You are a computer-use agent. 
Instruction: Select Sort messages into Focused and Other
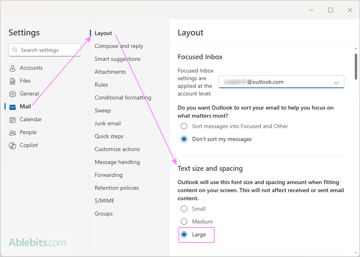click(x=184, y=126)
